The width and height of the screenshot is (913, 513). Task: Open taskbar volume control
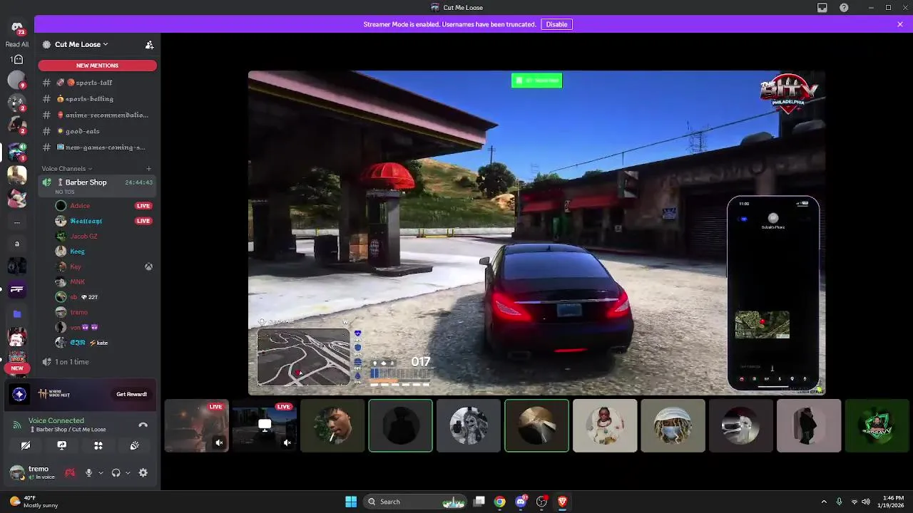[x=866, y=502]
